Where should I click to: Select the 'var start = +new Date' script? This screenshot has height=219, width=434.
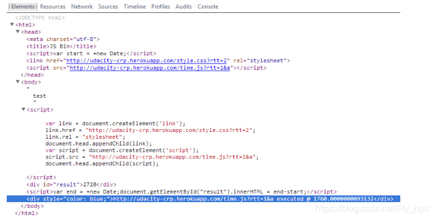click(x=91, y=53)
